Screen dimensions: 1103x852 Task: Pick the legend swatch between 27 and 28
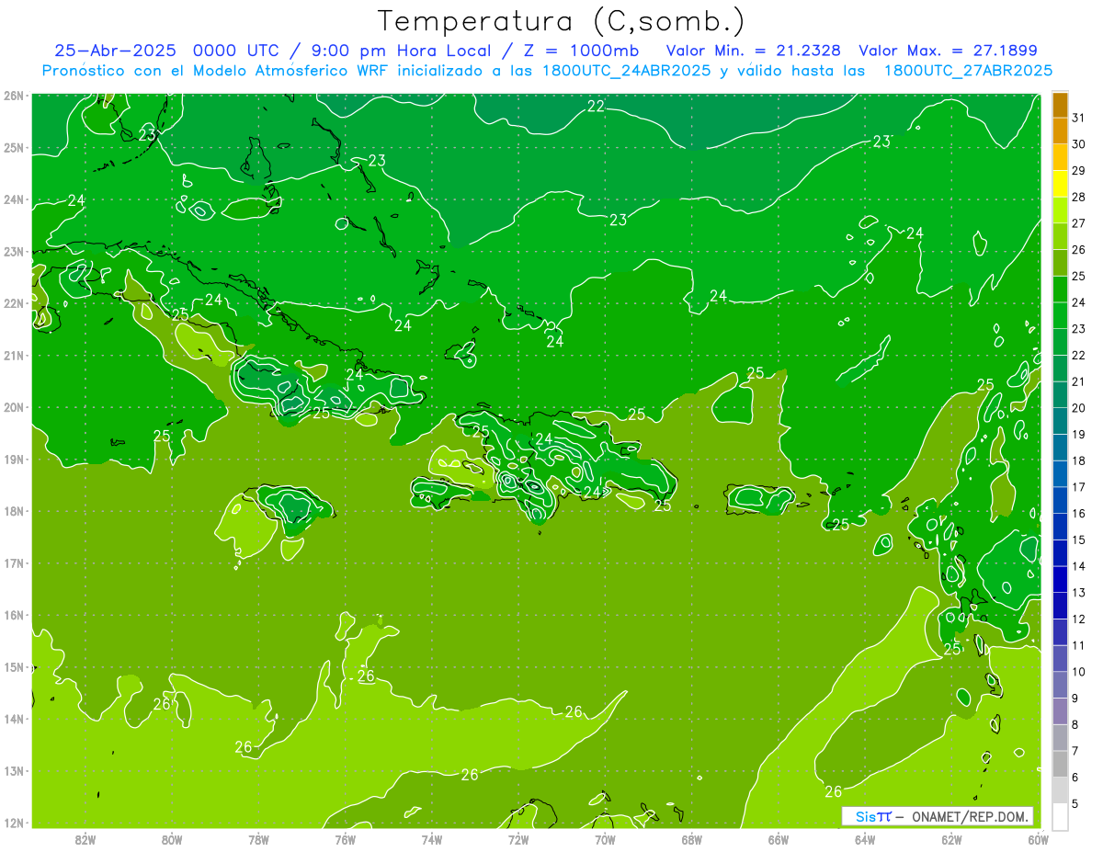pos(1060,210)
